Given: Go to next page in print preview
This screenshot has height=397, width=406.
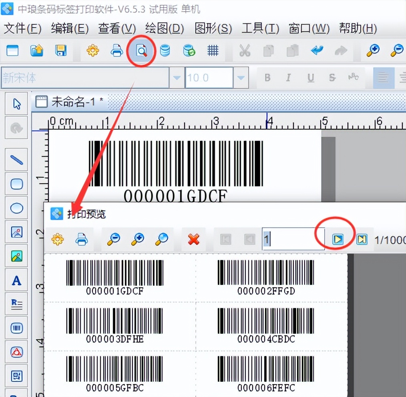Looking at the screenshot, I should [x=338, y=239].
